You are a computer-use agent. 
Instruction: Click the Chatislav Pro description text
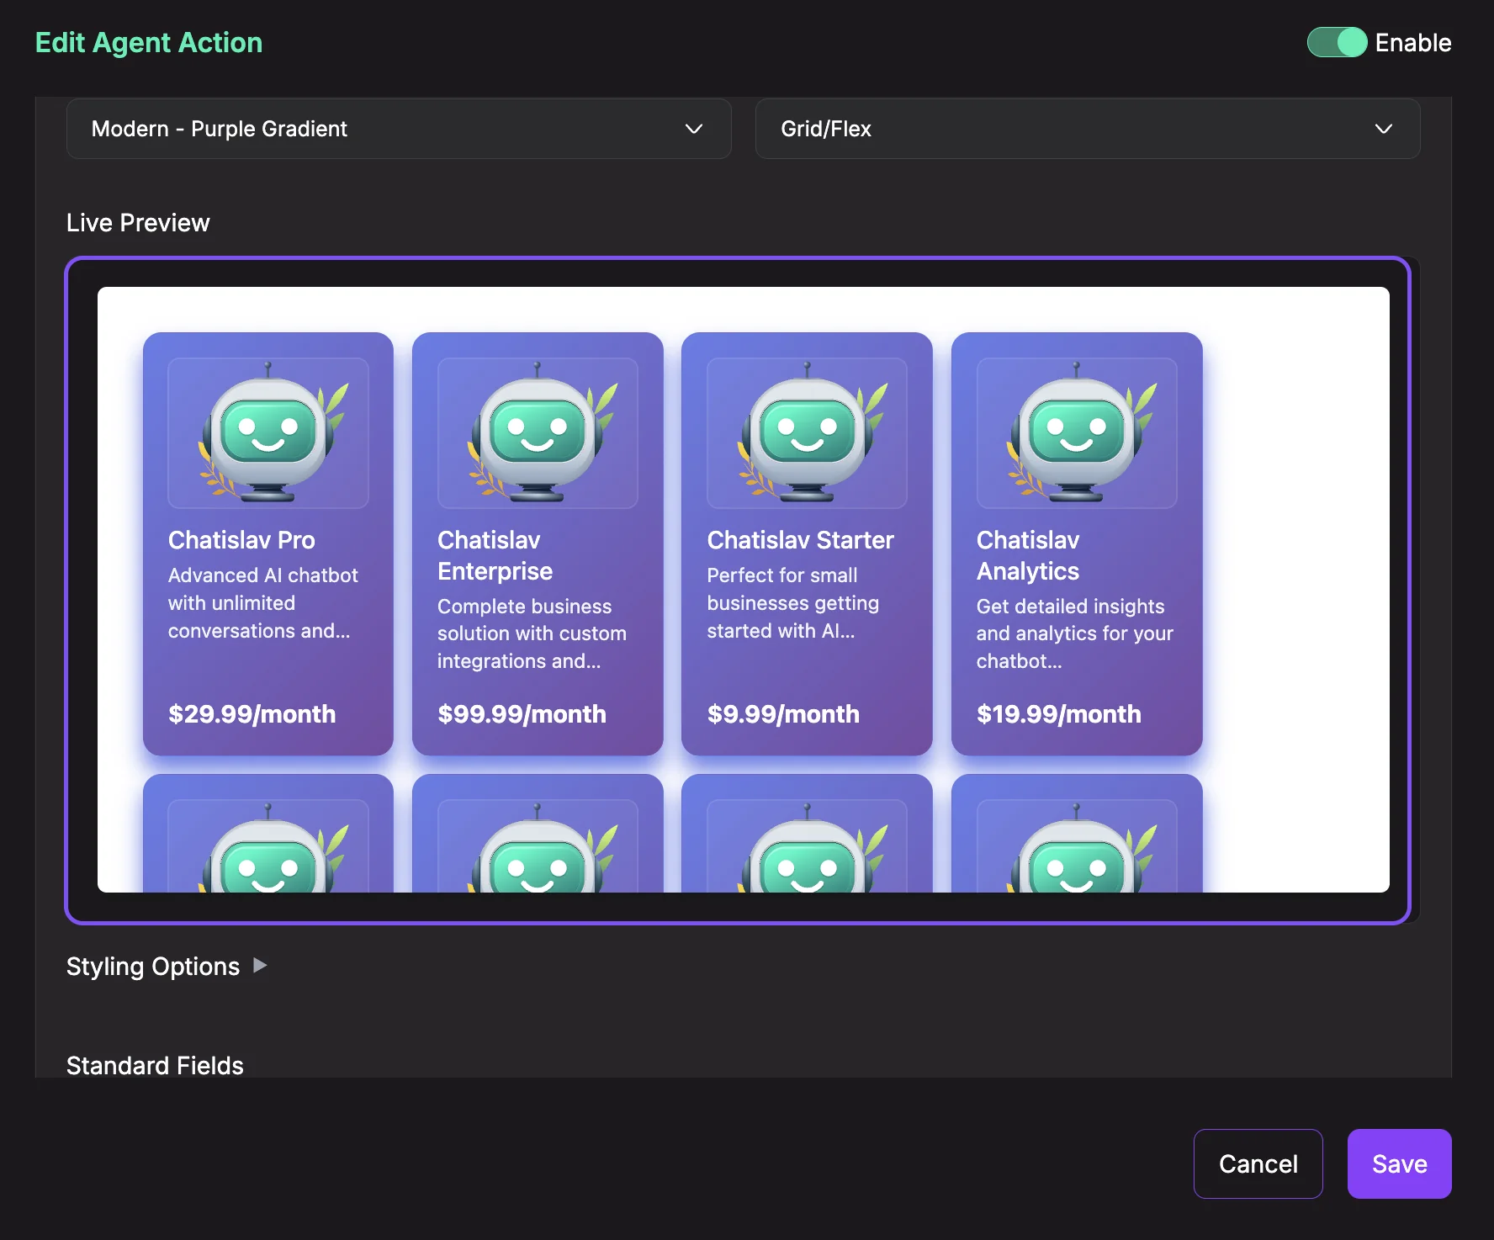point(262,603)
